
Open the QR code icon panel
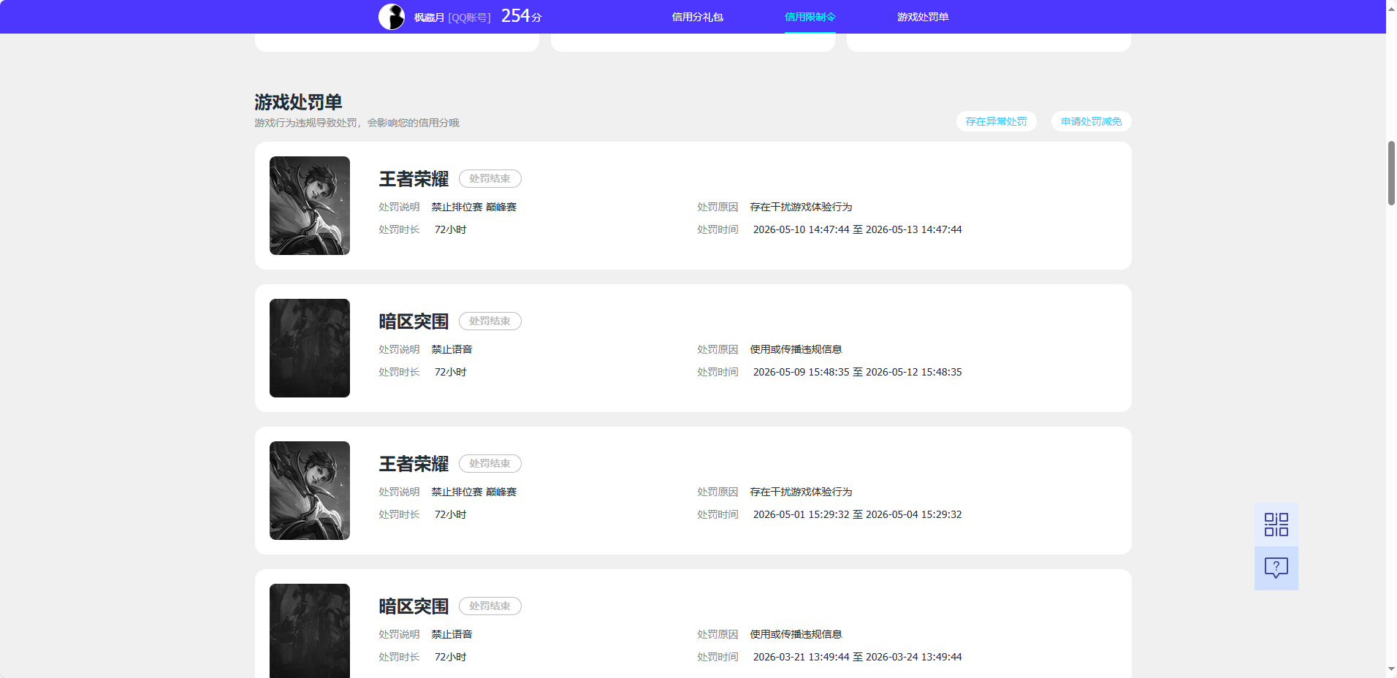click(x=1276, y=525)
